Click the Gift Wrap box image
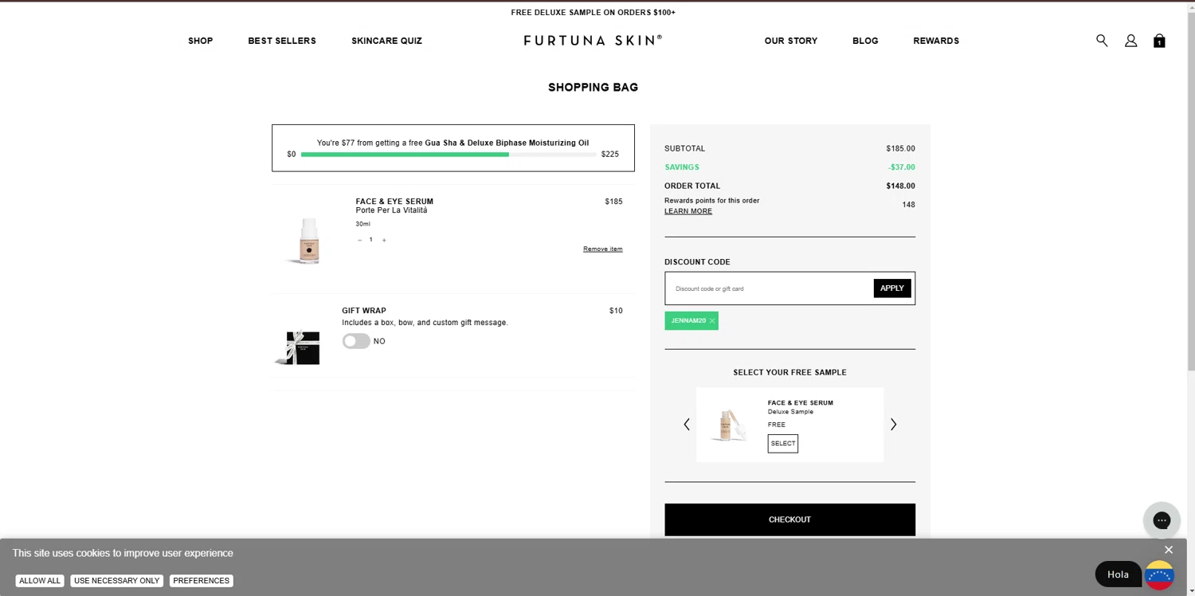Screen dimensions: 1195x596 (298, 347)
